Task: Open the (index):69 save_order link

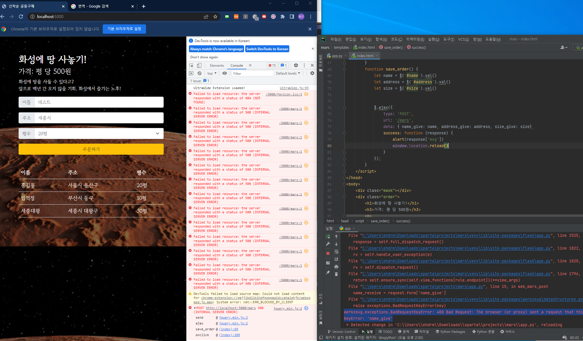Action: pyautogui.click(x=228, y=329)
